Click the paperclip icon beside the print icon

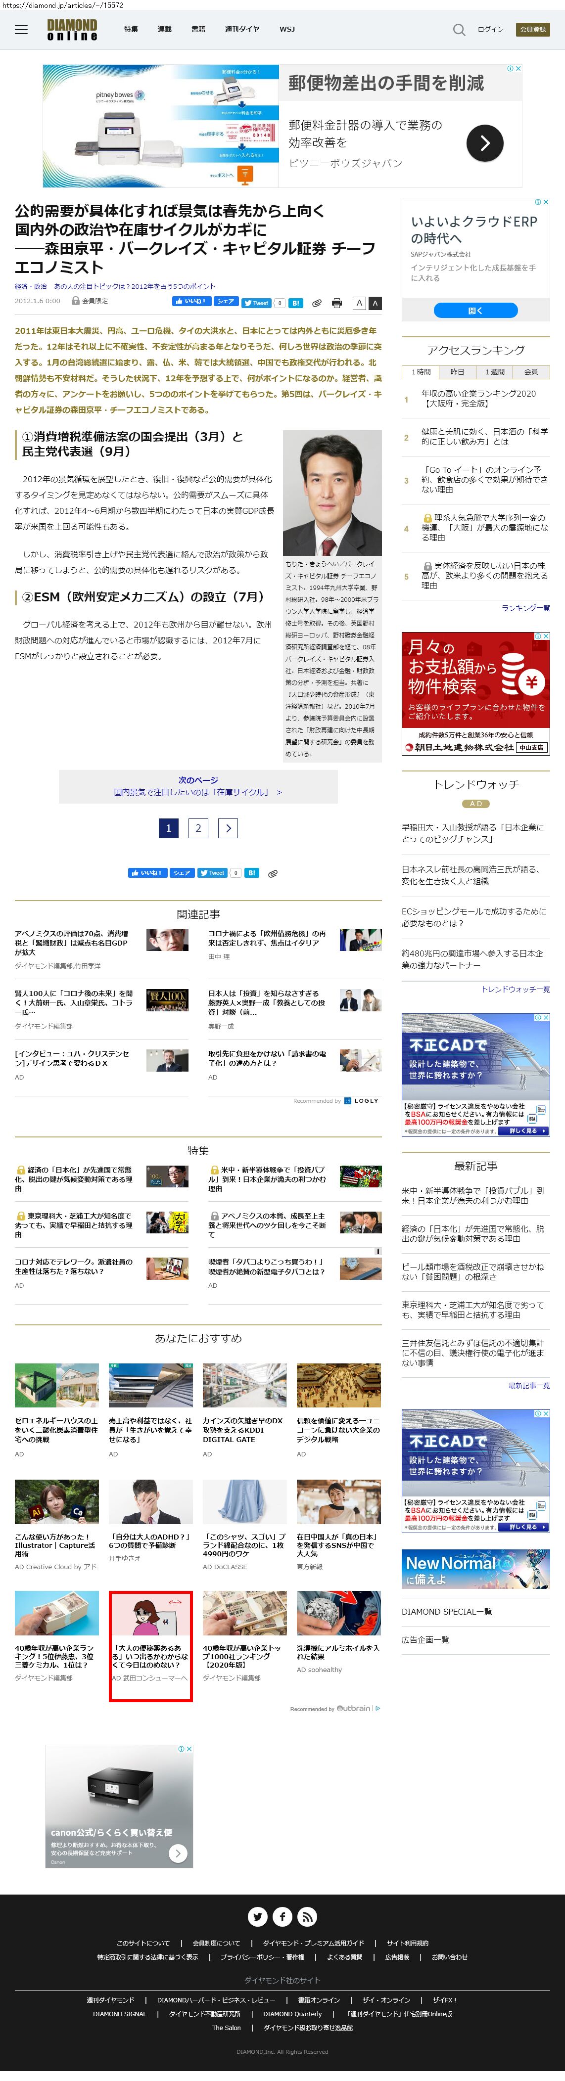[x=317, y=303]
